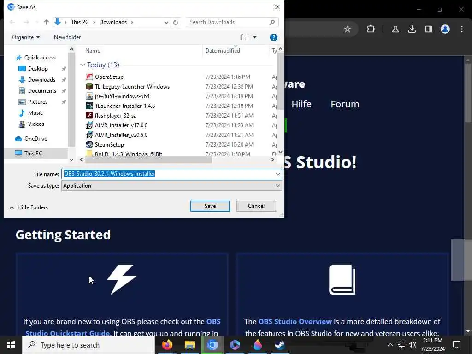Screen dimensions: 472x354
Task: Open the Chrome profile avatar
Action: tap(445, 29)
